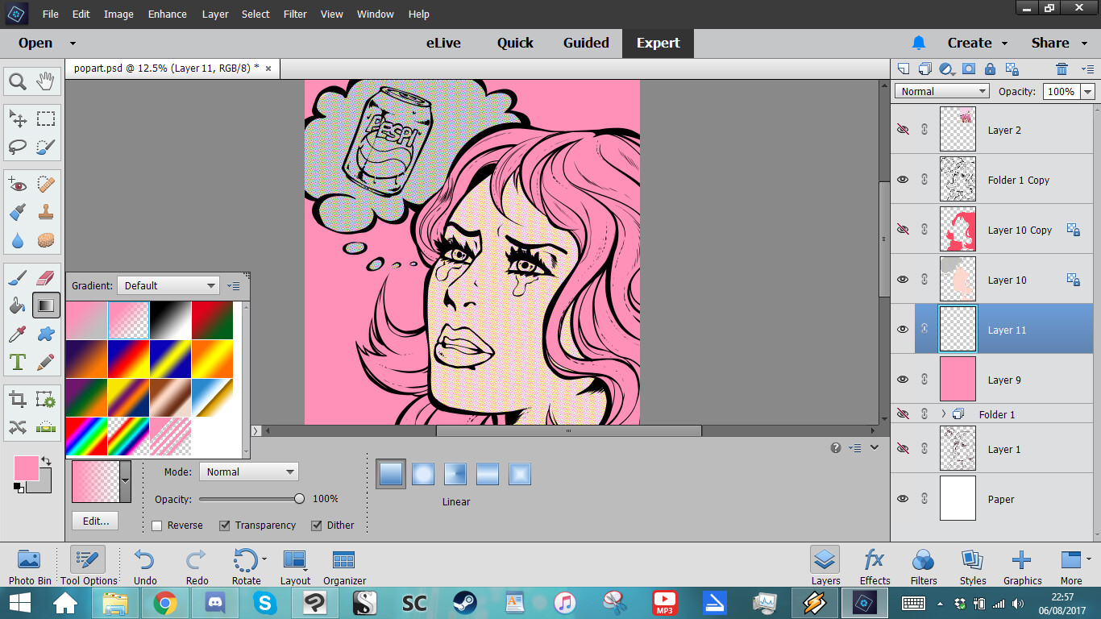
Task: Activate the Horizontal Type tool
Action: coord(18,361)
